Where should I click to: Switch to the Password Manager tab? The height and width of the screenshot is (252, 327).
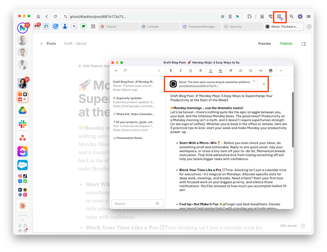(x=201, y=27)
